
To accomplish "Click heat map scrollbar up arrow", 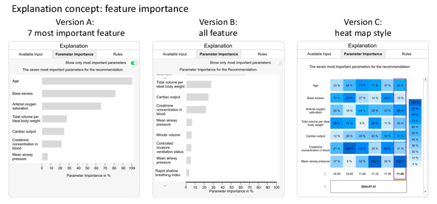I will click(x=426, y=79).
